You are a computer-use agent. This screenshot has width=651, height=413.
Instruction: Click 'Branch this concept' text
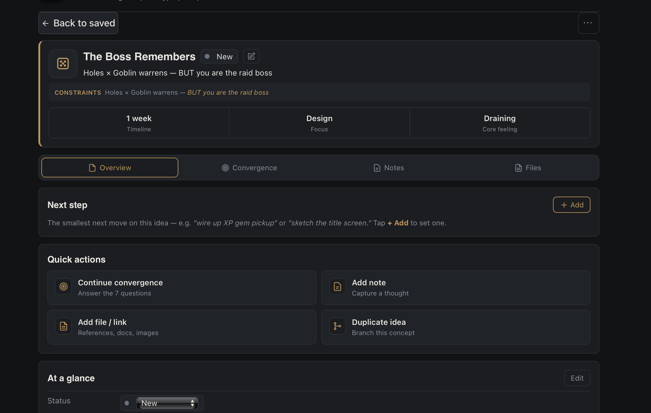pos(383,333)
